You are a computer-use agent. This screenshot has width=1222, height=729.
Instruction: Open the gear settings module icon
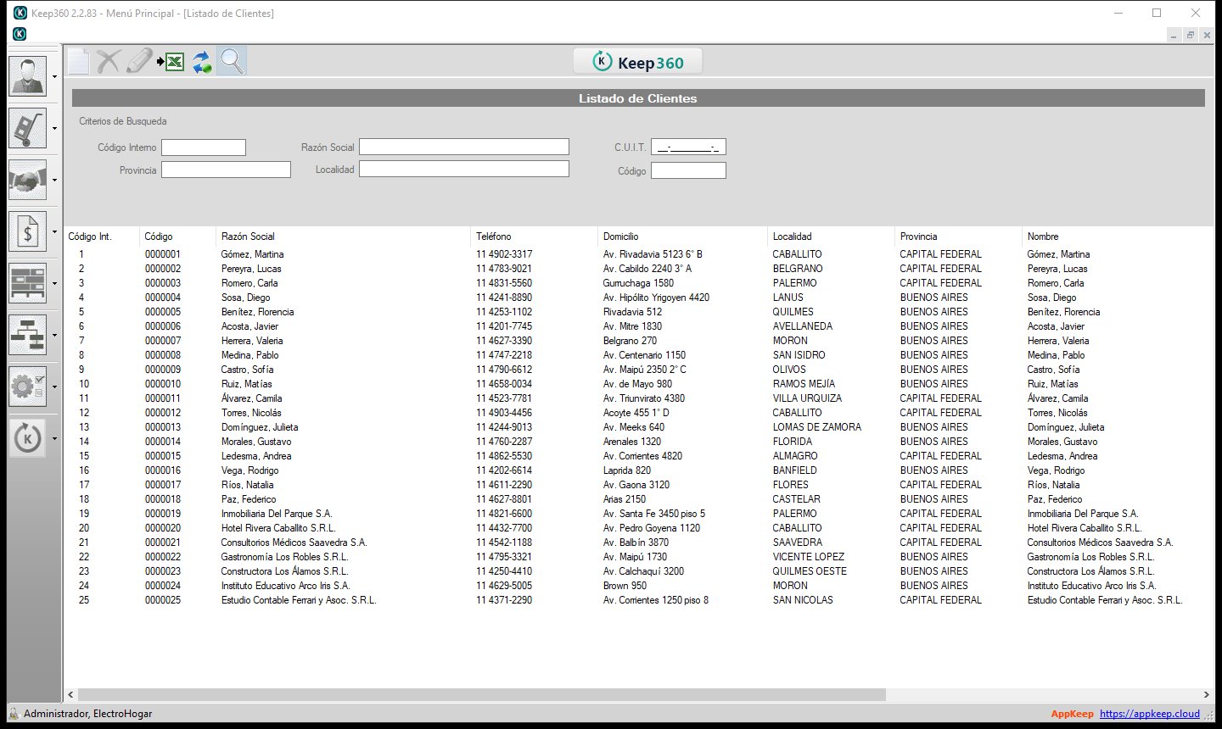pos(28,387)
